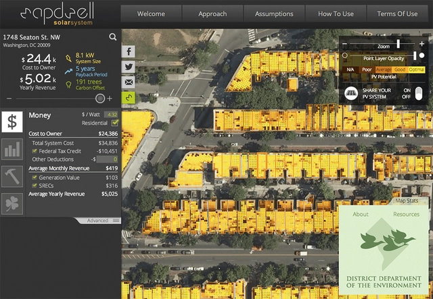Open the Map Stats tab
The height and width of the screenshot is (299, 433).
(407, 200)
